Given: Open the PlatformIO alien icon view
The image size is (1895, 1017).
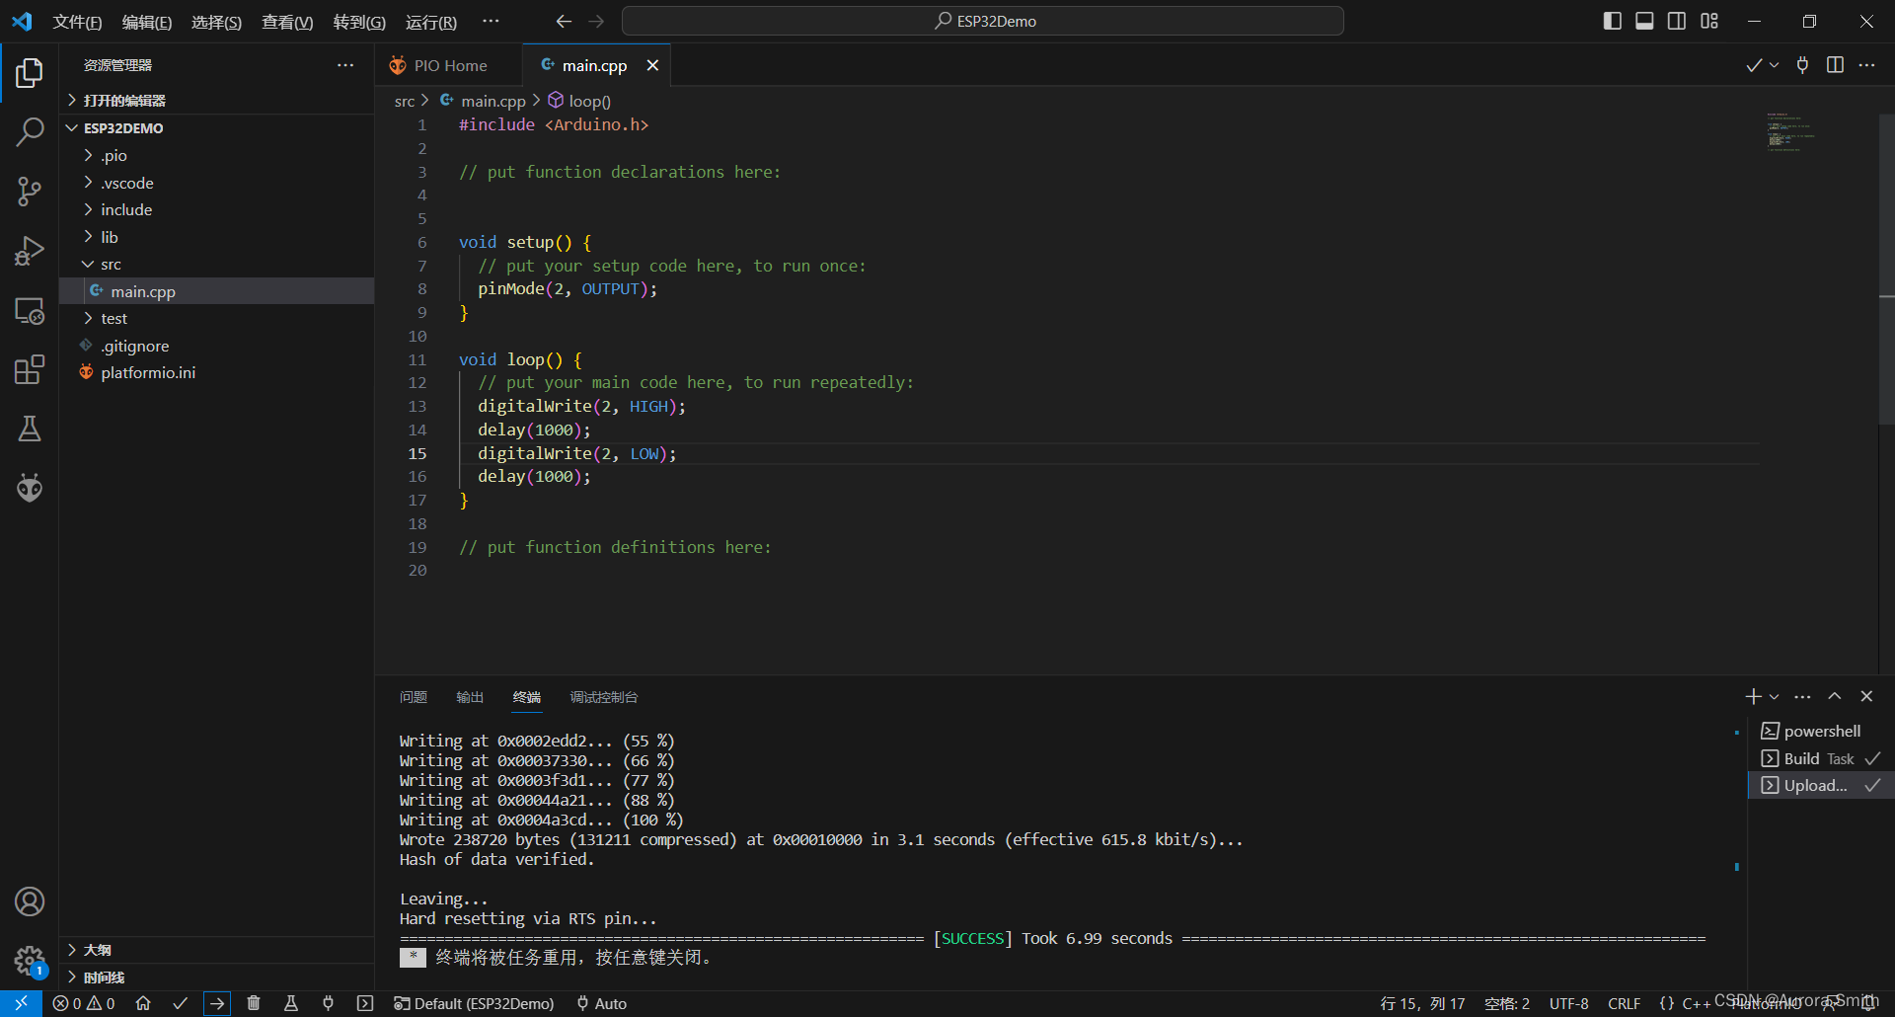Looking at the screenshot, I should pyautogui.click(x=30, y=488).
